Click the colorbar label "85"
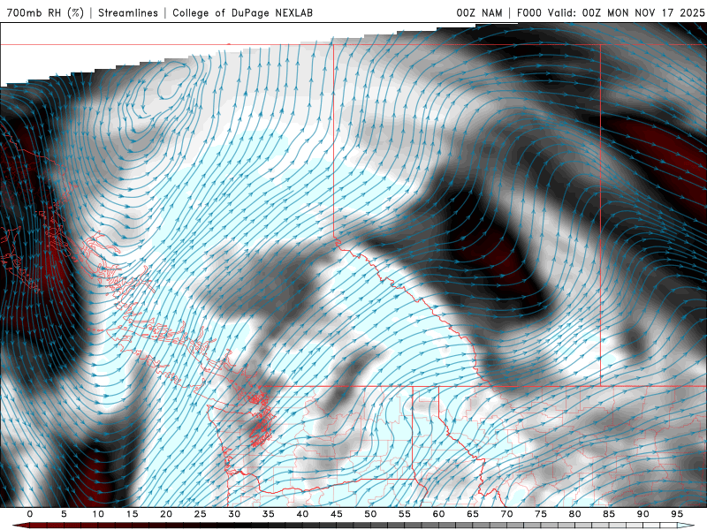This screenshot has height=530, width=707. pyautogui.click(x=609, y=514)
